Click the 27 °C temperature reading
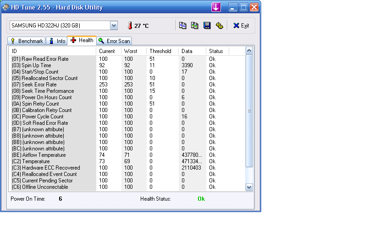The width and height of the screenshot is (385, 240). (x=142, y=26)
